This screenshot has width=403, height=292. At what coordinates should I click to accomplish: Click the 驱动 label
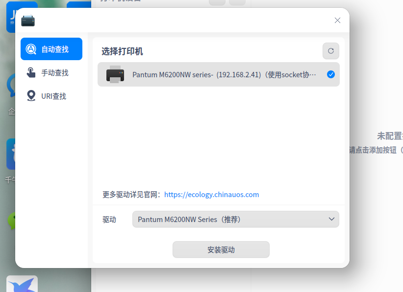[109, 220]
